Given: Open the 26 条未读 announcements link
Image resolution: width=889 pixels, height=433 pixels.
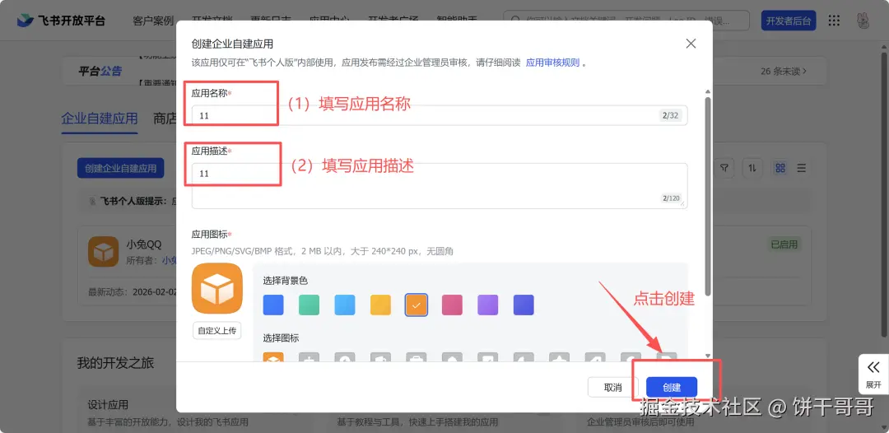Looking at the screenshot, I should coord(784,72).
